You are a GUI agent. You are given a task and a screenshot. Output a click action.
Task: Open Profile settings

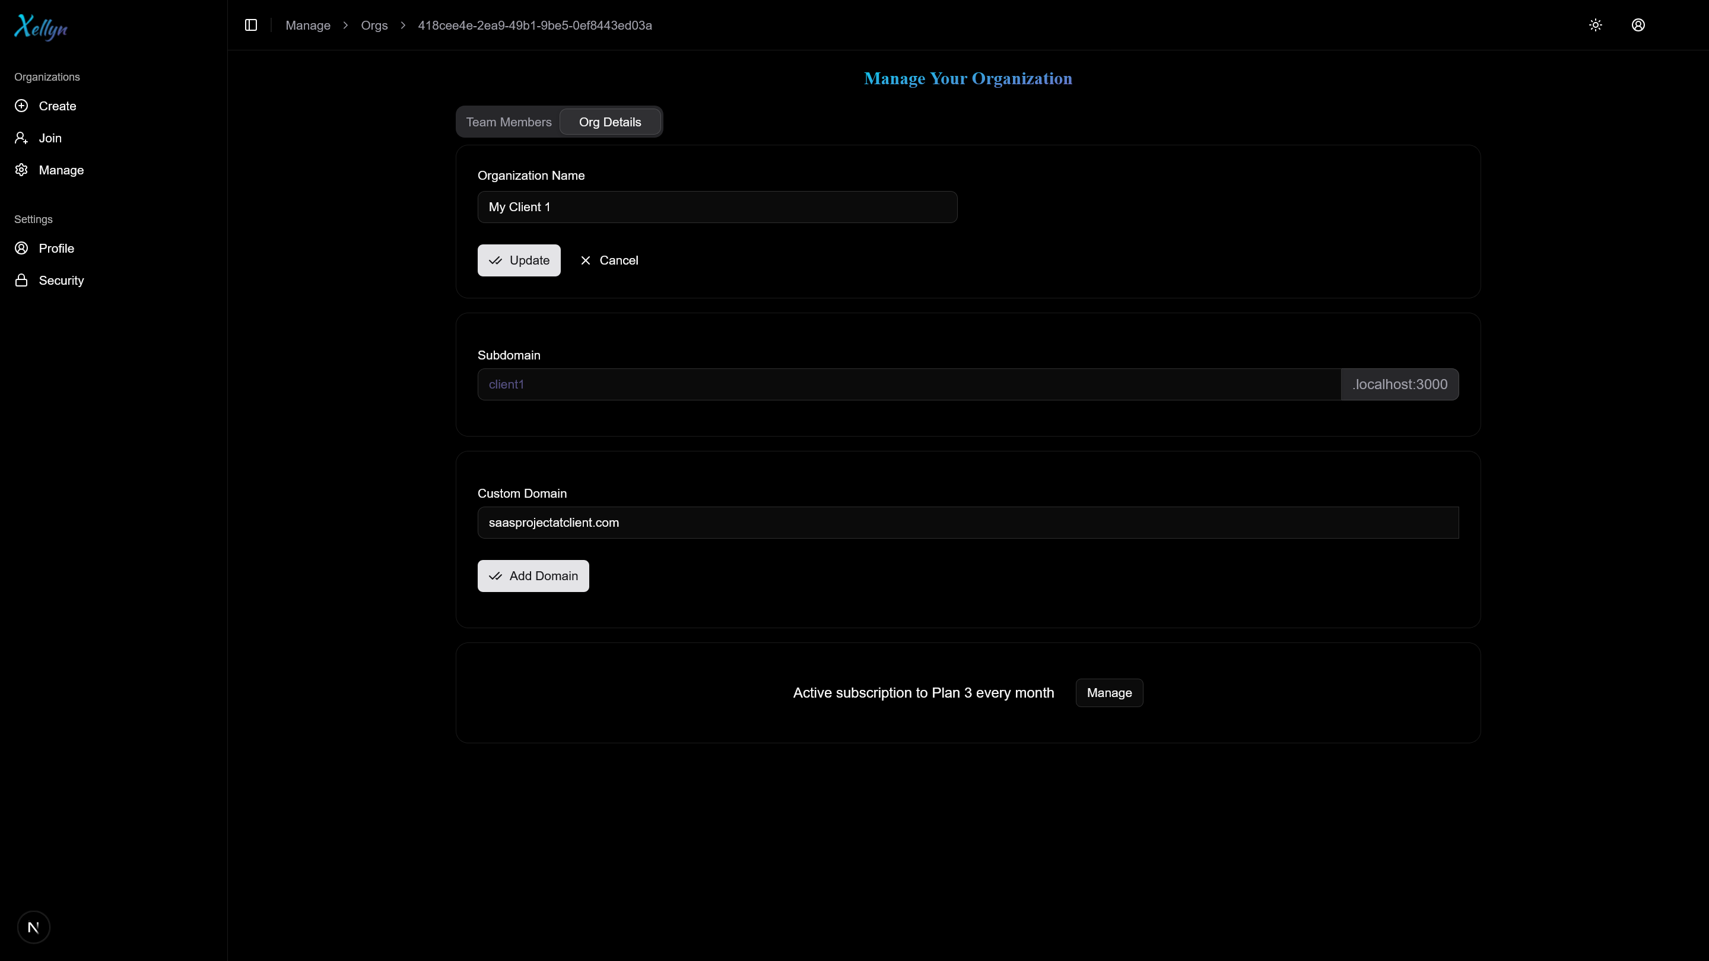pyautogui.click(x=56, y=248)
